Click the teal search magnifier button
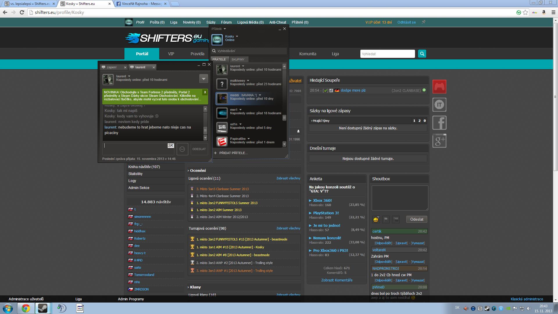 coord(422,54)
